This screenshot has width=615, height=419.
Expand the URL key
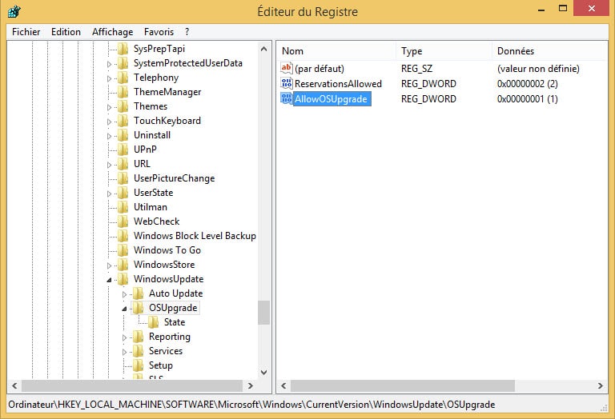pos(110,165)
